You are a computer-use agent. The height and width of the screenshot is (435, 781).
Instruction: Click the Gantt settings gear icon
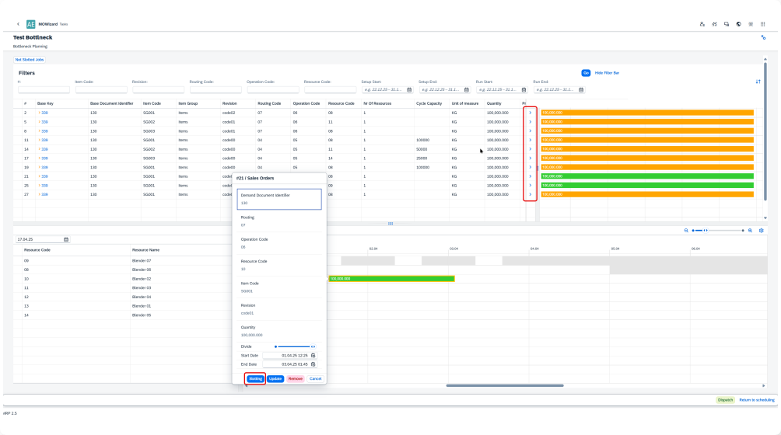pos(761,231)
